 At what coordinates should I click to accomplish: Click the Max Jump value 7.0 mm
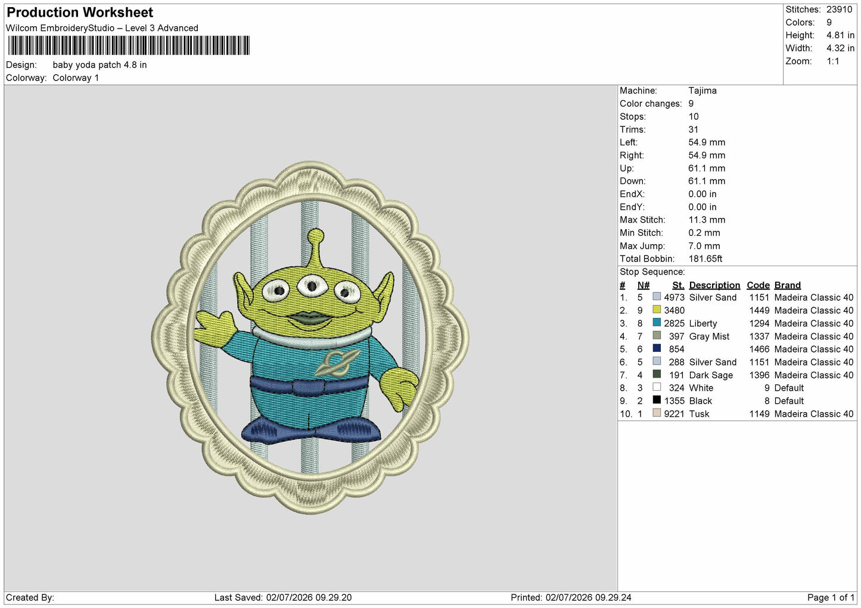(704, 246)
